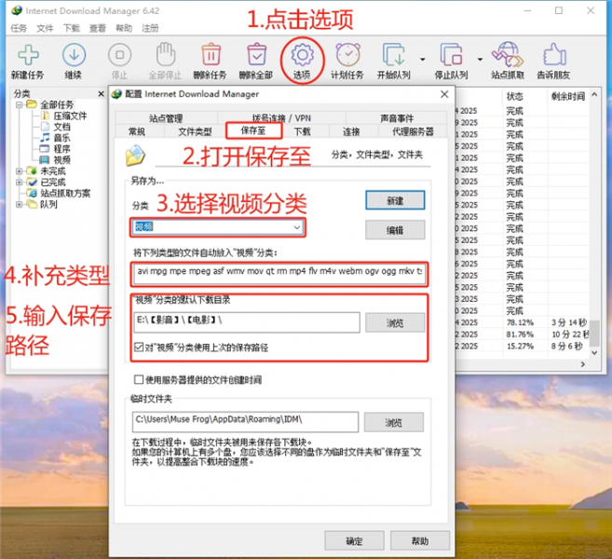
Task: Switch to the 连接 tab
Action: pos(351,131)
